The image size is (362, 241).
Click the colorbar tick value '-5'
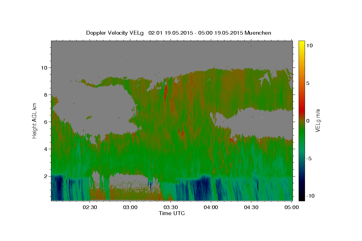(309, 158)
